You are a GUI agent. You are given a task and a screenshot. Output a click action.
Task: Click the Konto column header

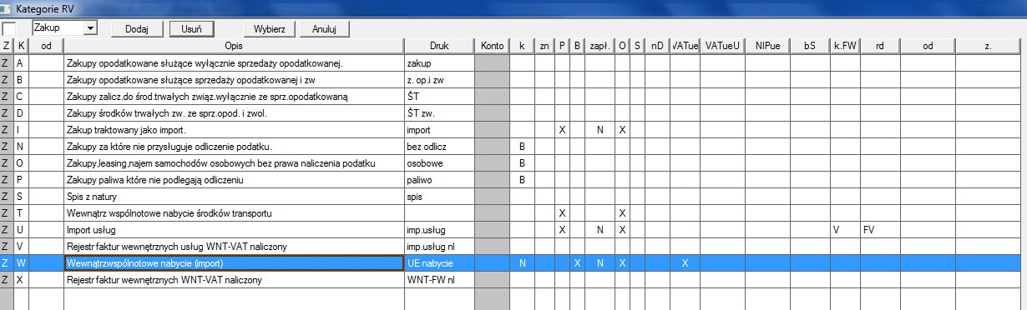pos(491,46)
